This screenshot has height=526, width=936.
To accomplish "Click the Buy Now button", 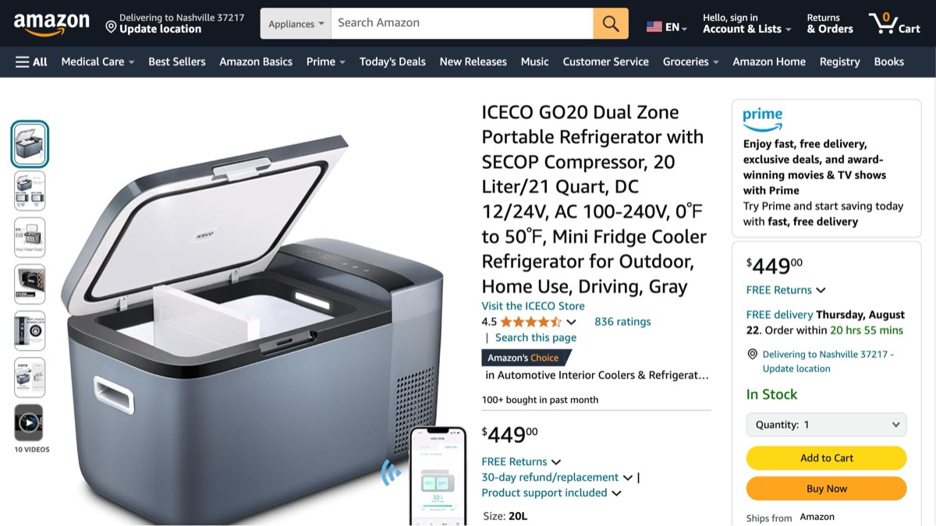I will click(x=827, y=489).
